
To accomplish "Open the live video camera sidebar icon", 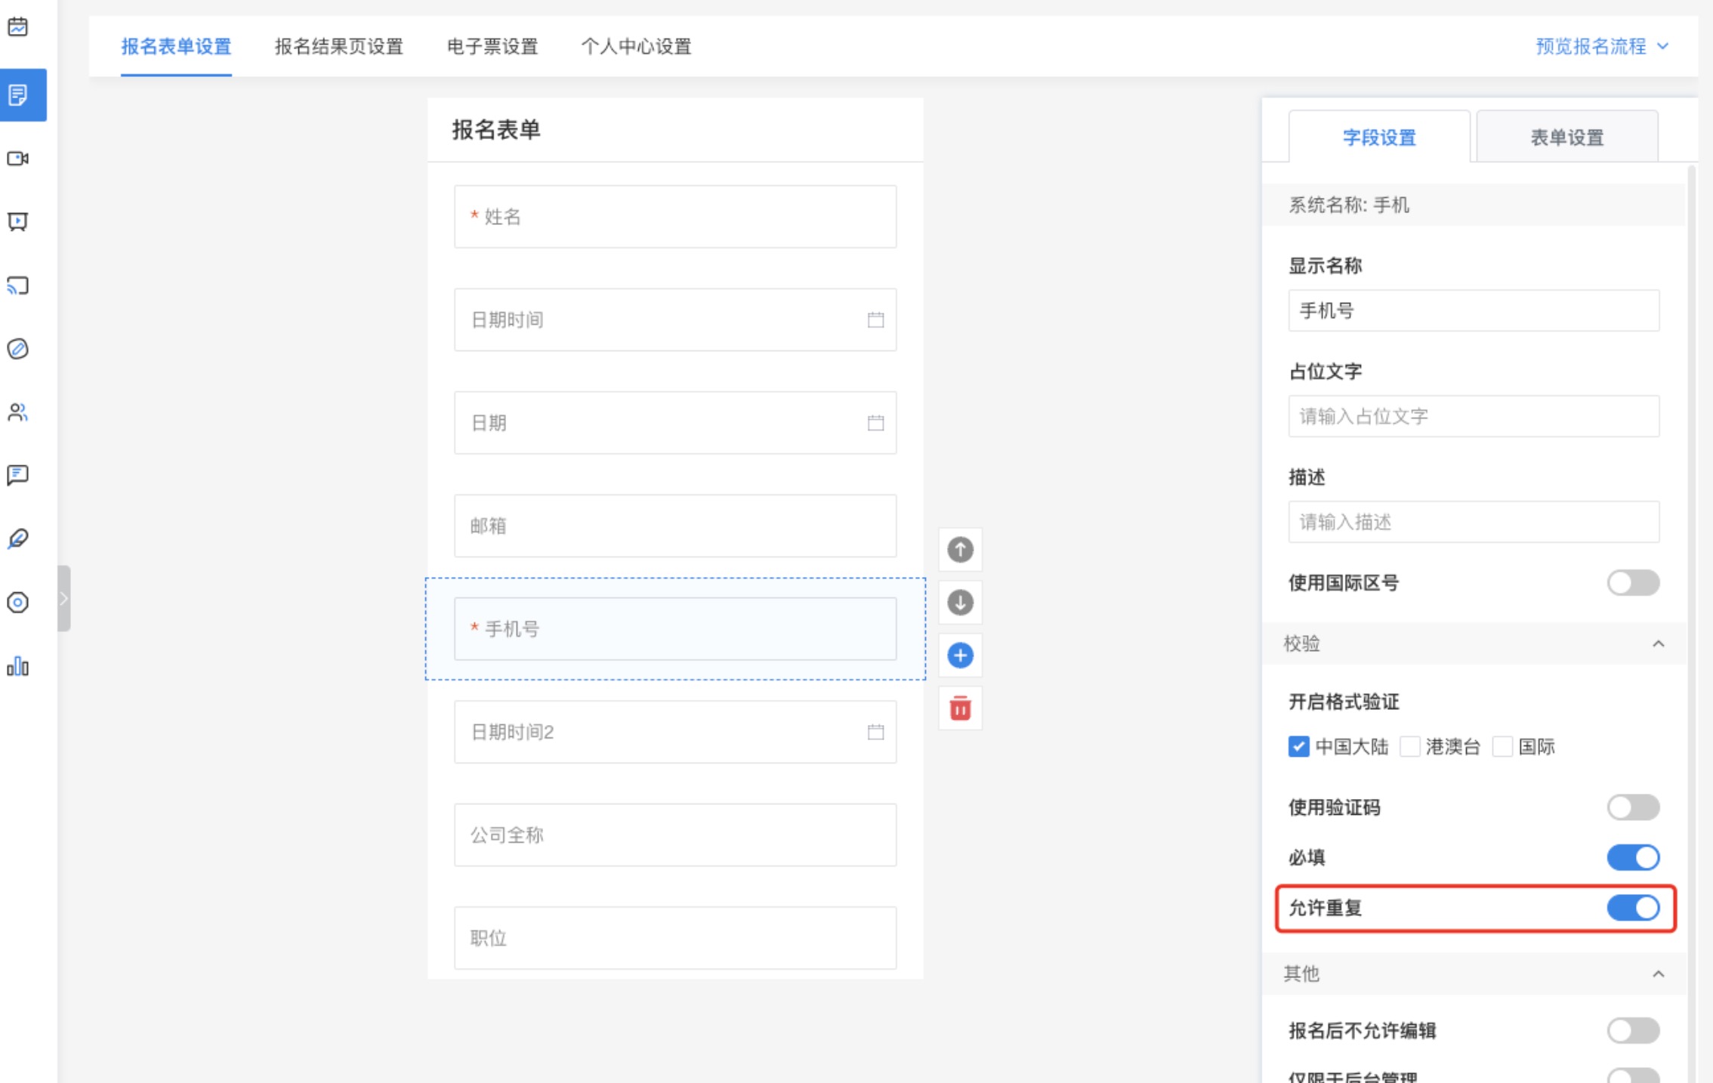I will click(x=18, y=159).
